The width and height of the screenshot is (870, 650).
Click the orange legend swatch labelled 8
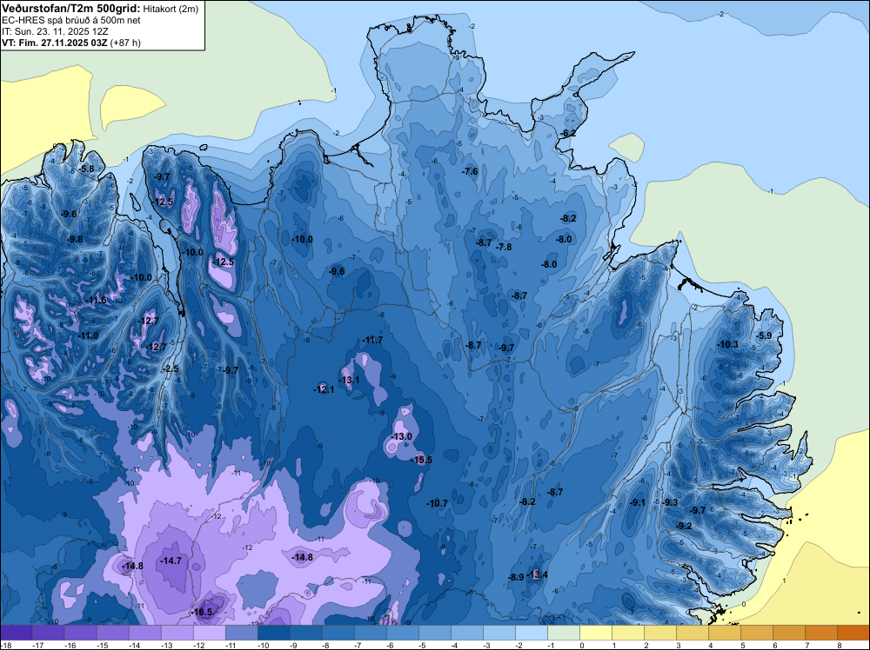click(x=853, y=633)
